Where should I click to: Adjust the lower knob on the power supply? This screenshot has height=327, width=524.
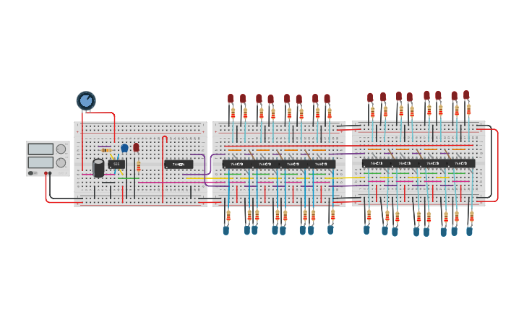coord(61,162)
